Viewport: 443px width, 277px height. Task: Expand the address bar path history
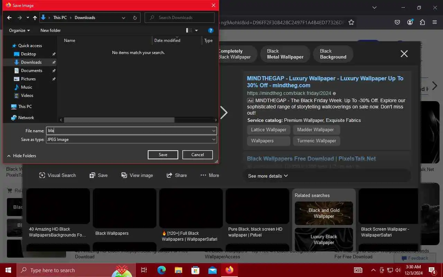124,18
